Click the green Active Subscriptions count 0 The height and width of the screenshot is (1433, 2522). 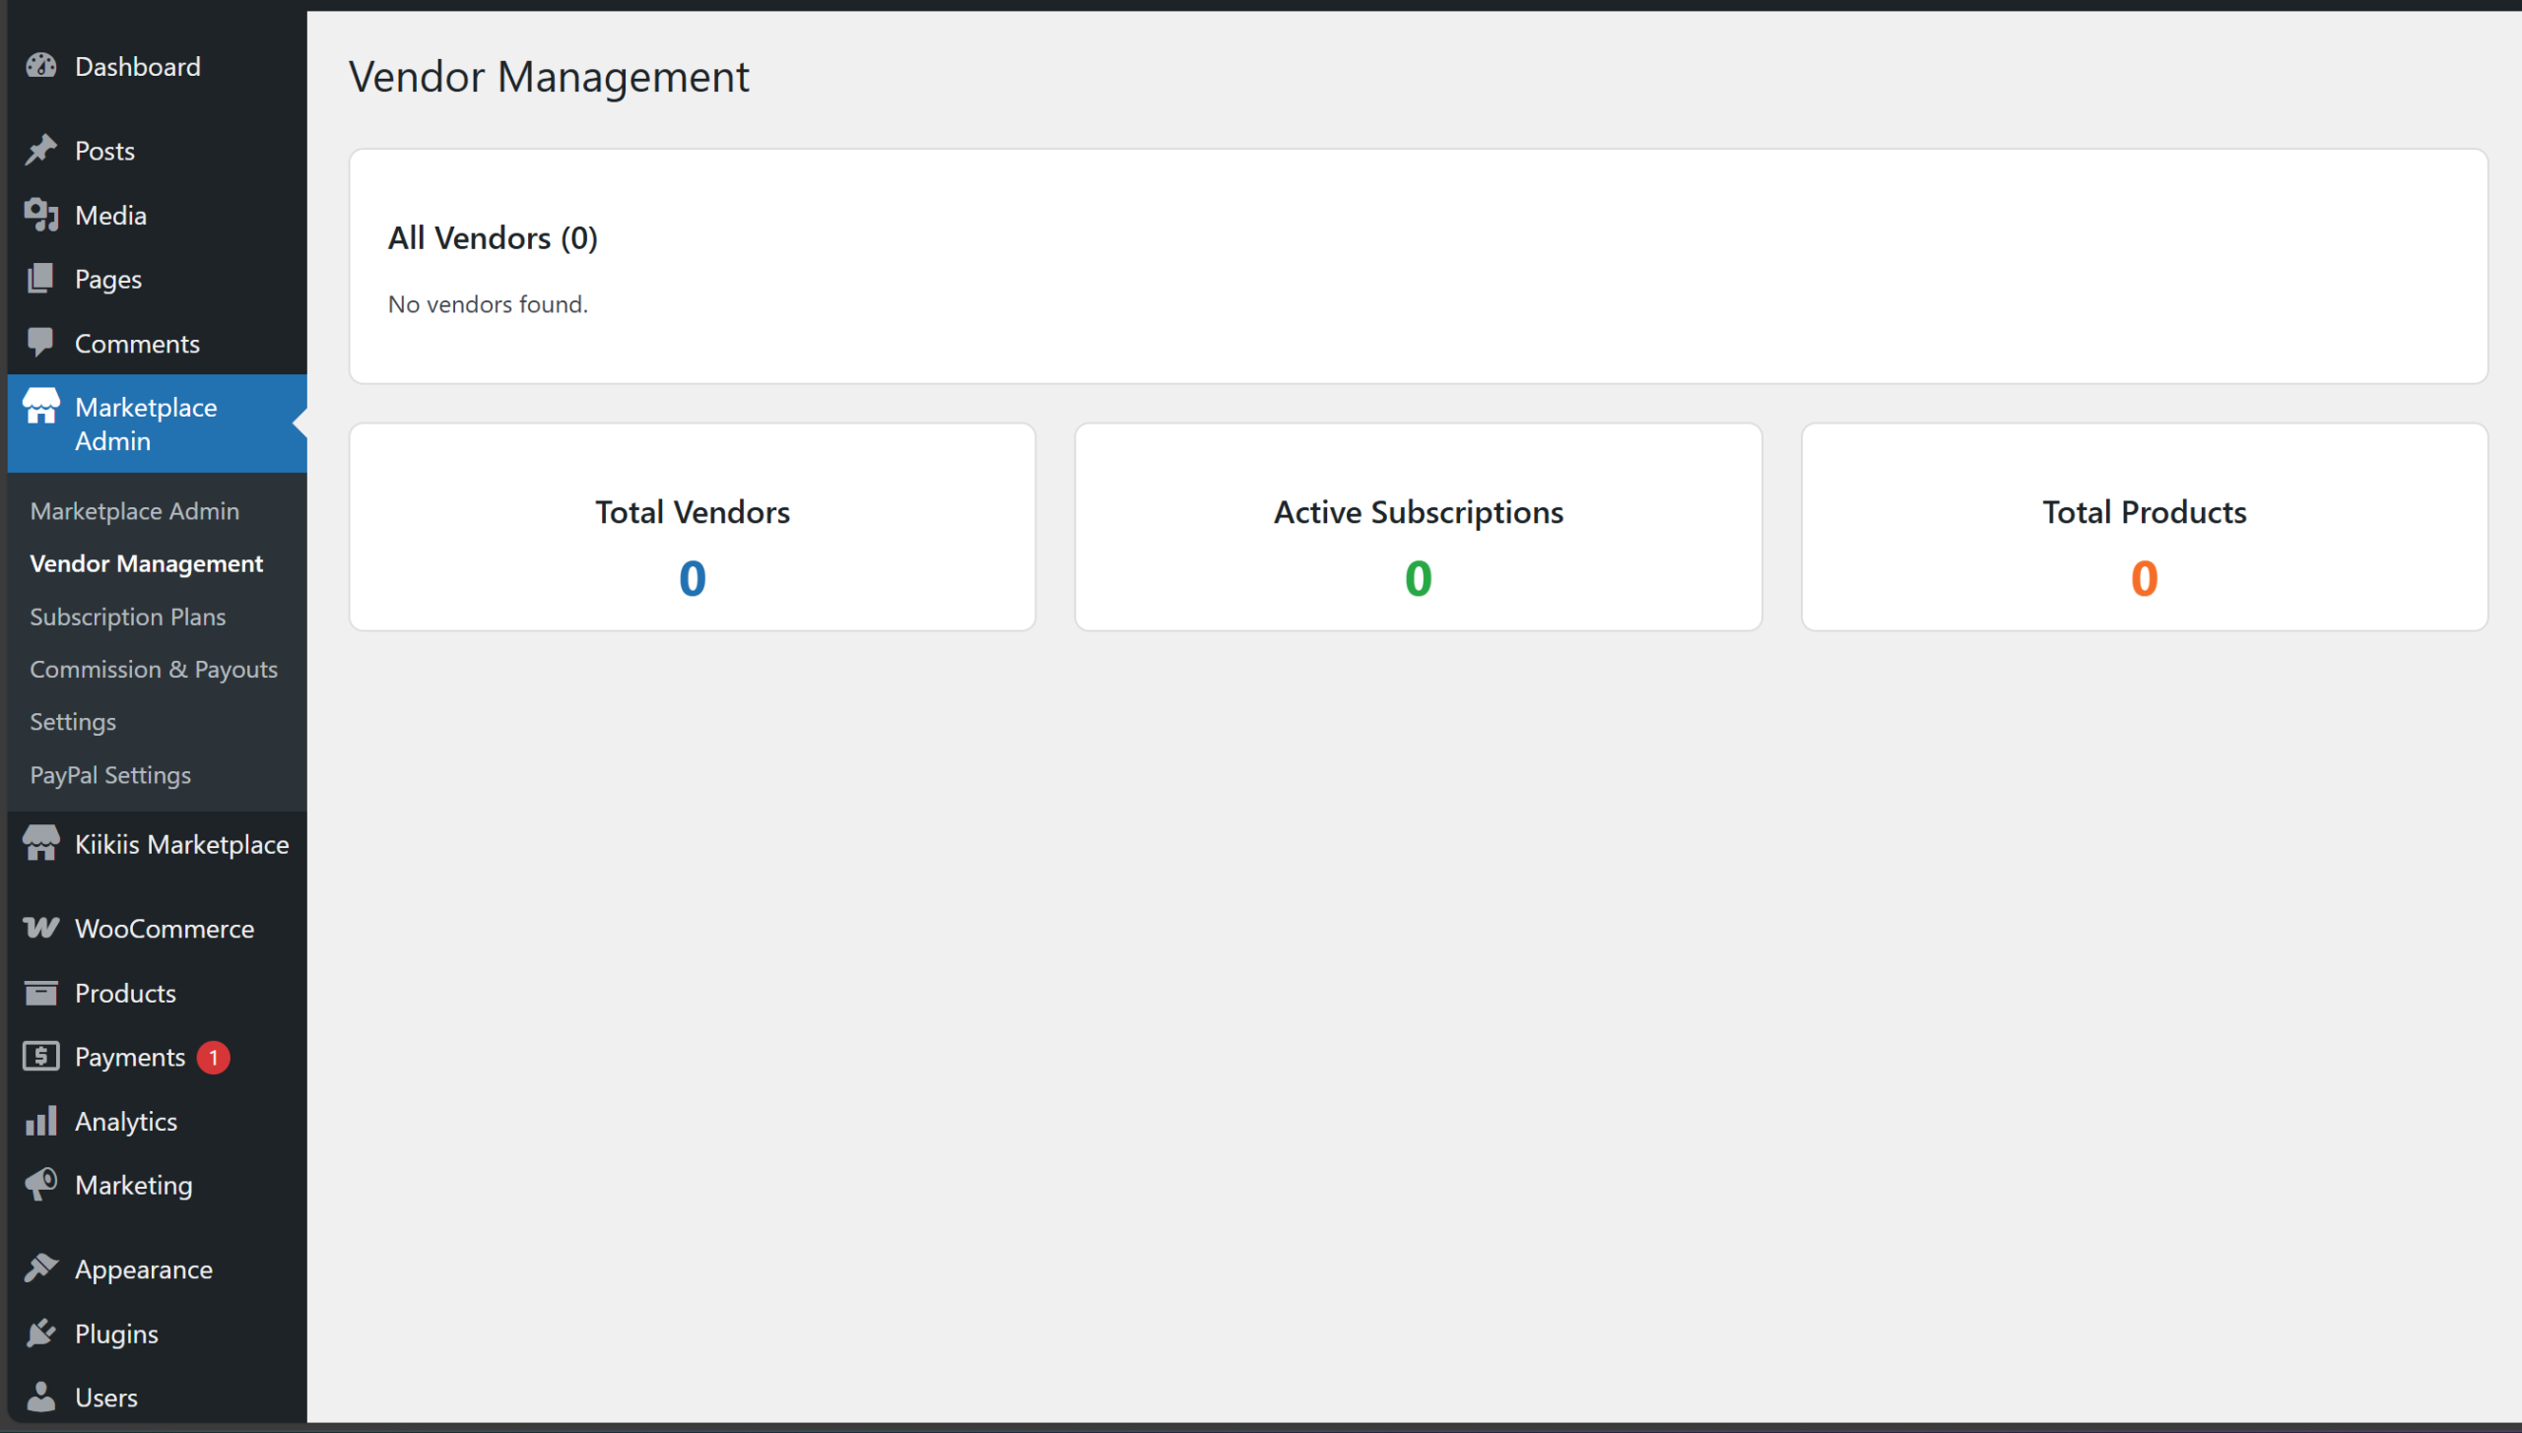[1419, 578]
